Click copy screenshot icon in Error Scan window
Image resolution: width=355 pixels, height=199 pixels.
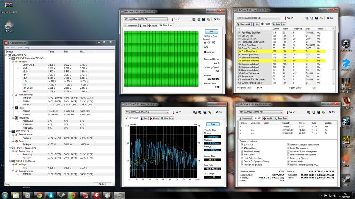click(x=199, y=19)
